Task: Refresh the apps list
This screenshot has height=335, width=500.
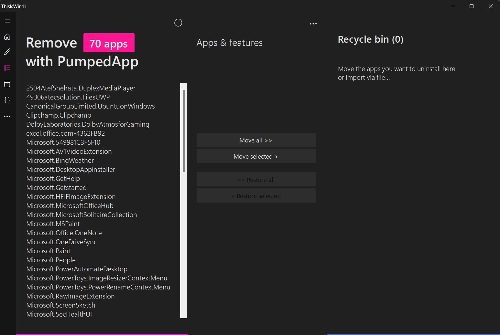Action: (178, 23)
